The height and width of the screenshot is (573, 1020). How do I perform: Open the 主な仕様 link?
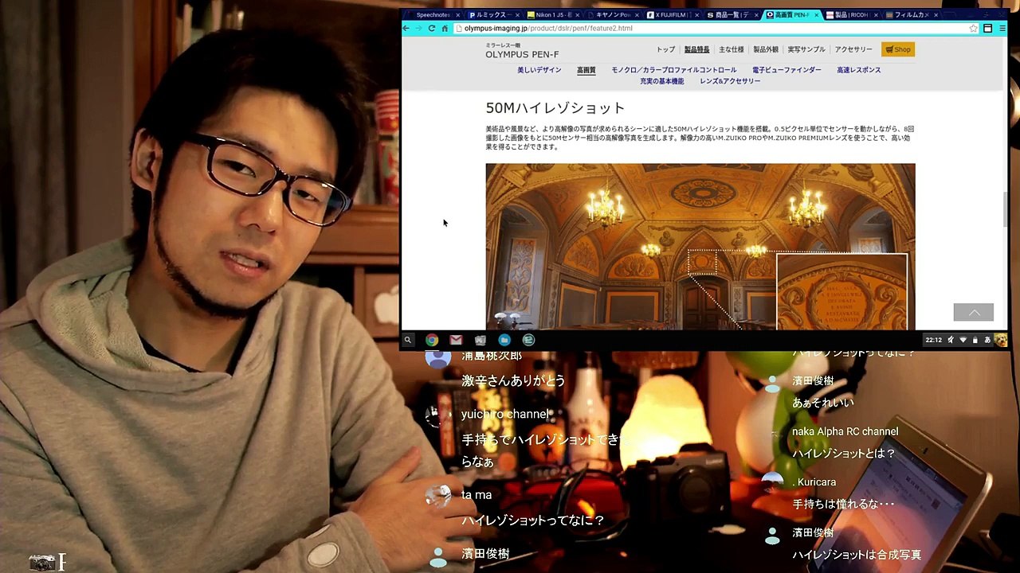tap(732, 49)
